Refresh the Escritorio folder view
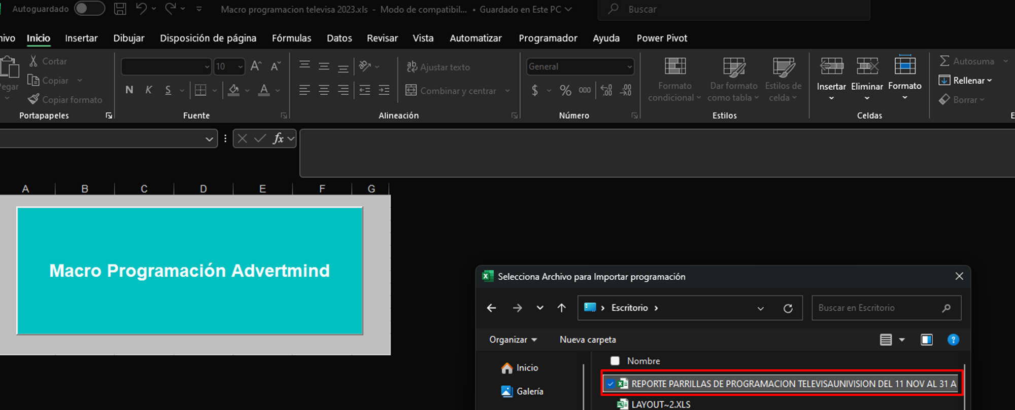Image resolution: width=1015 pixels, height=410 pixels. [x=788, y=308]
